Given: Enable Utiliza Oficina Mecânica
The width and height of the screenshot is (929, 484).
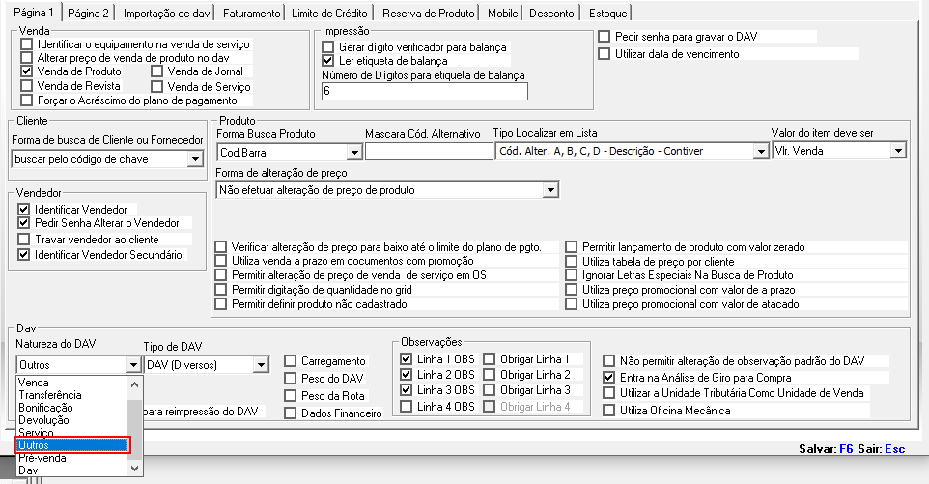Looking at the screenshot, I should [608, 411].
